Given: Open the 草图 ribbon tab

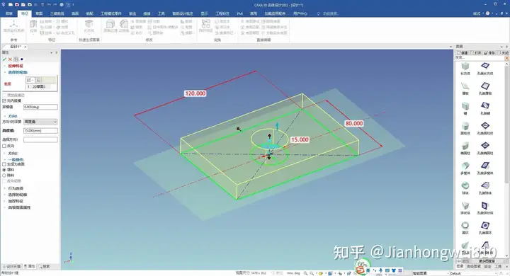Looking at the screenshot, I should [40, 13].
